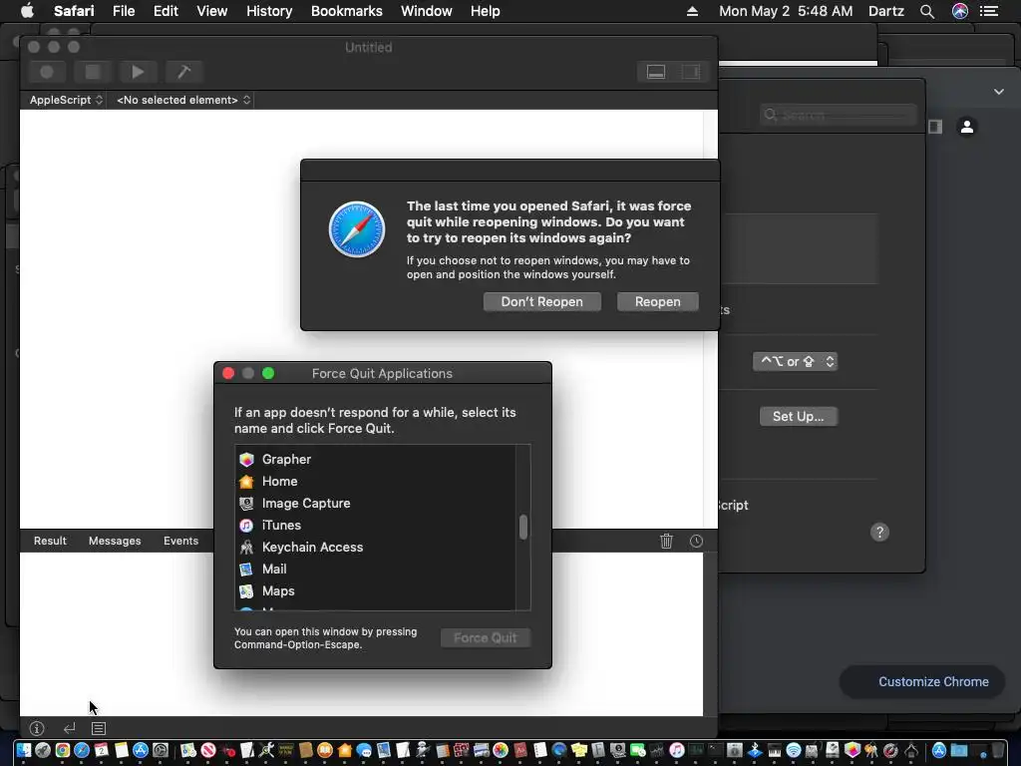Show the description pane info icon

37,728
